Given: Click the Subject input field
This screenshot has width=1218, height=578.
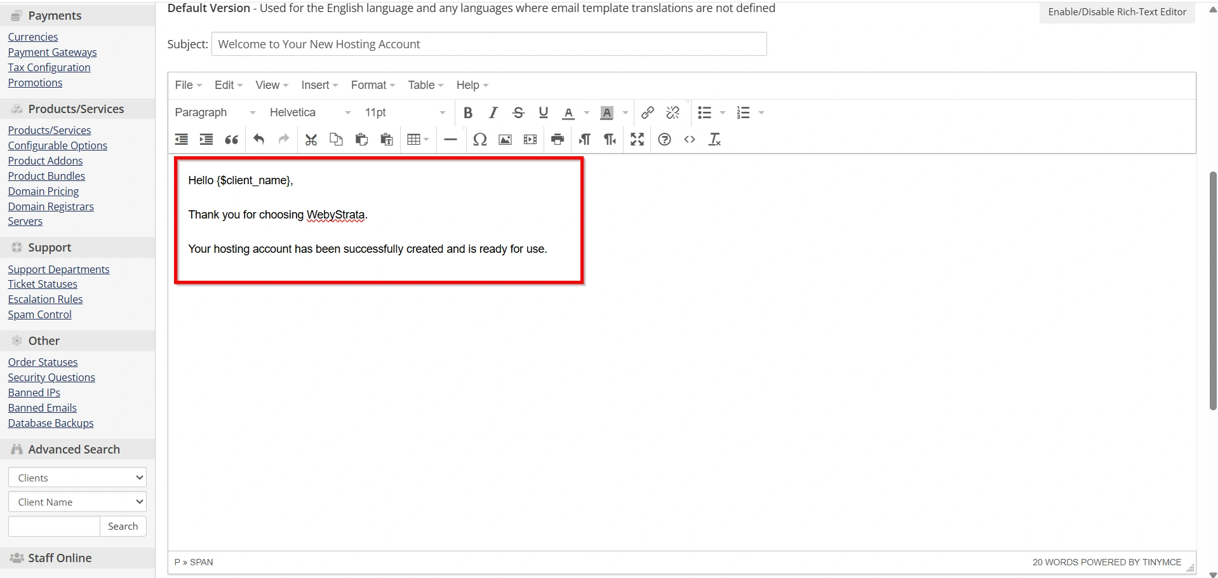Looking at the screenshot, I should tap(489, 44).
